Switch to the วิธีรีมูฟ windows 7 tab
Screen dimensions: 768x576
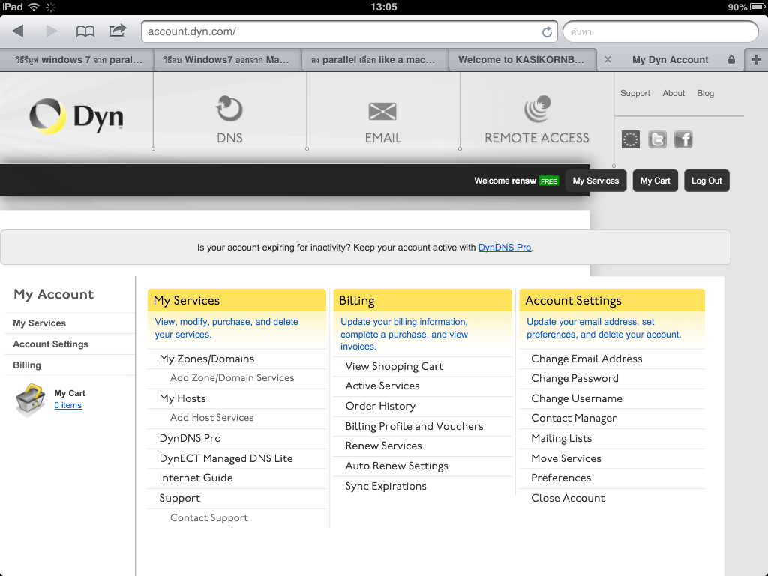[x=77, y=60]
